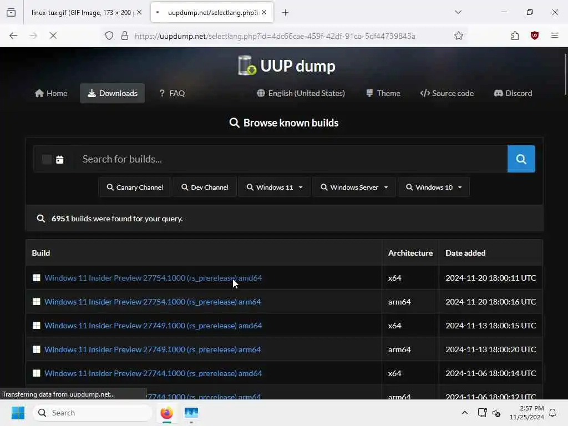
Task: Show hidden system tray icons
Action: tap(465, 413)
